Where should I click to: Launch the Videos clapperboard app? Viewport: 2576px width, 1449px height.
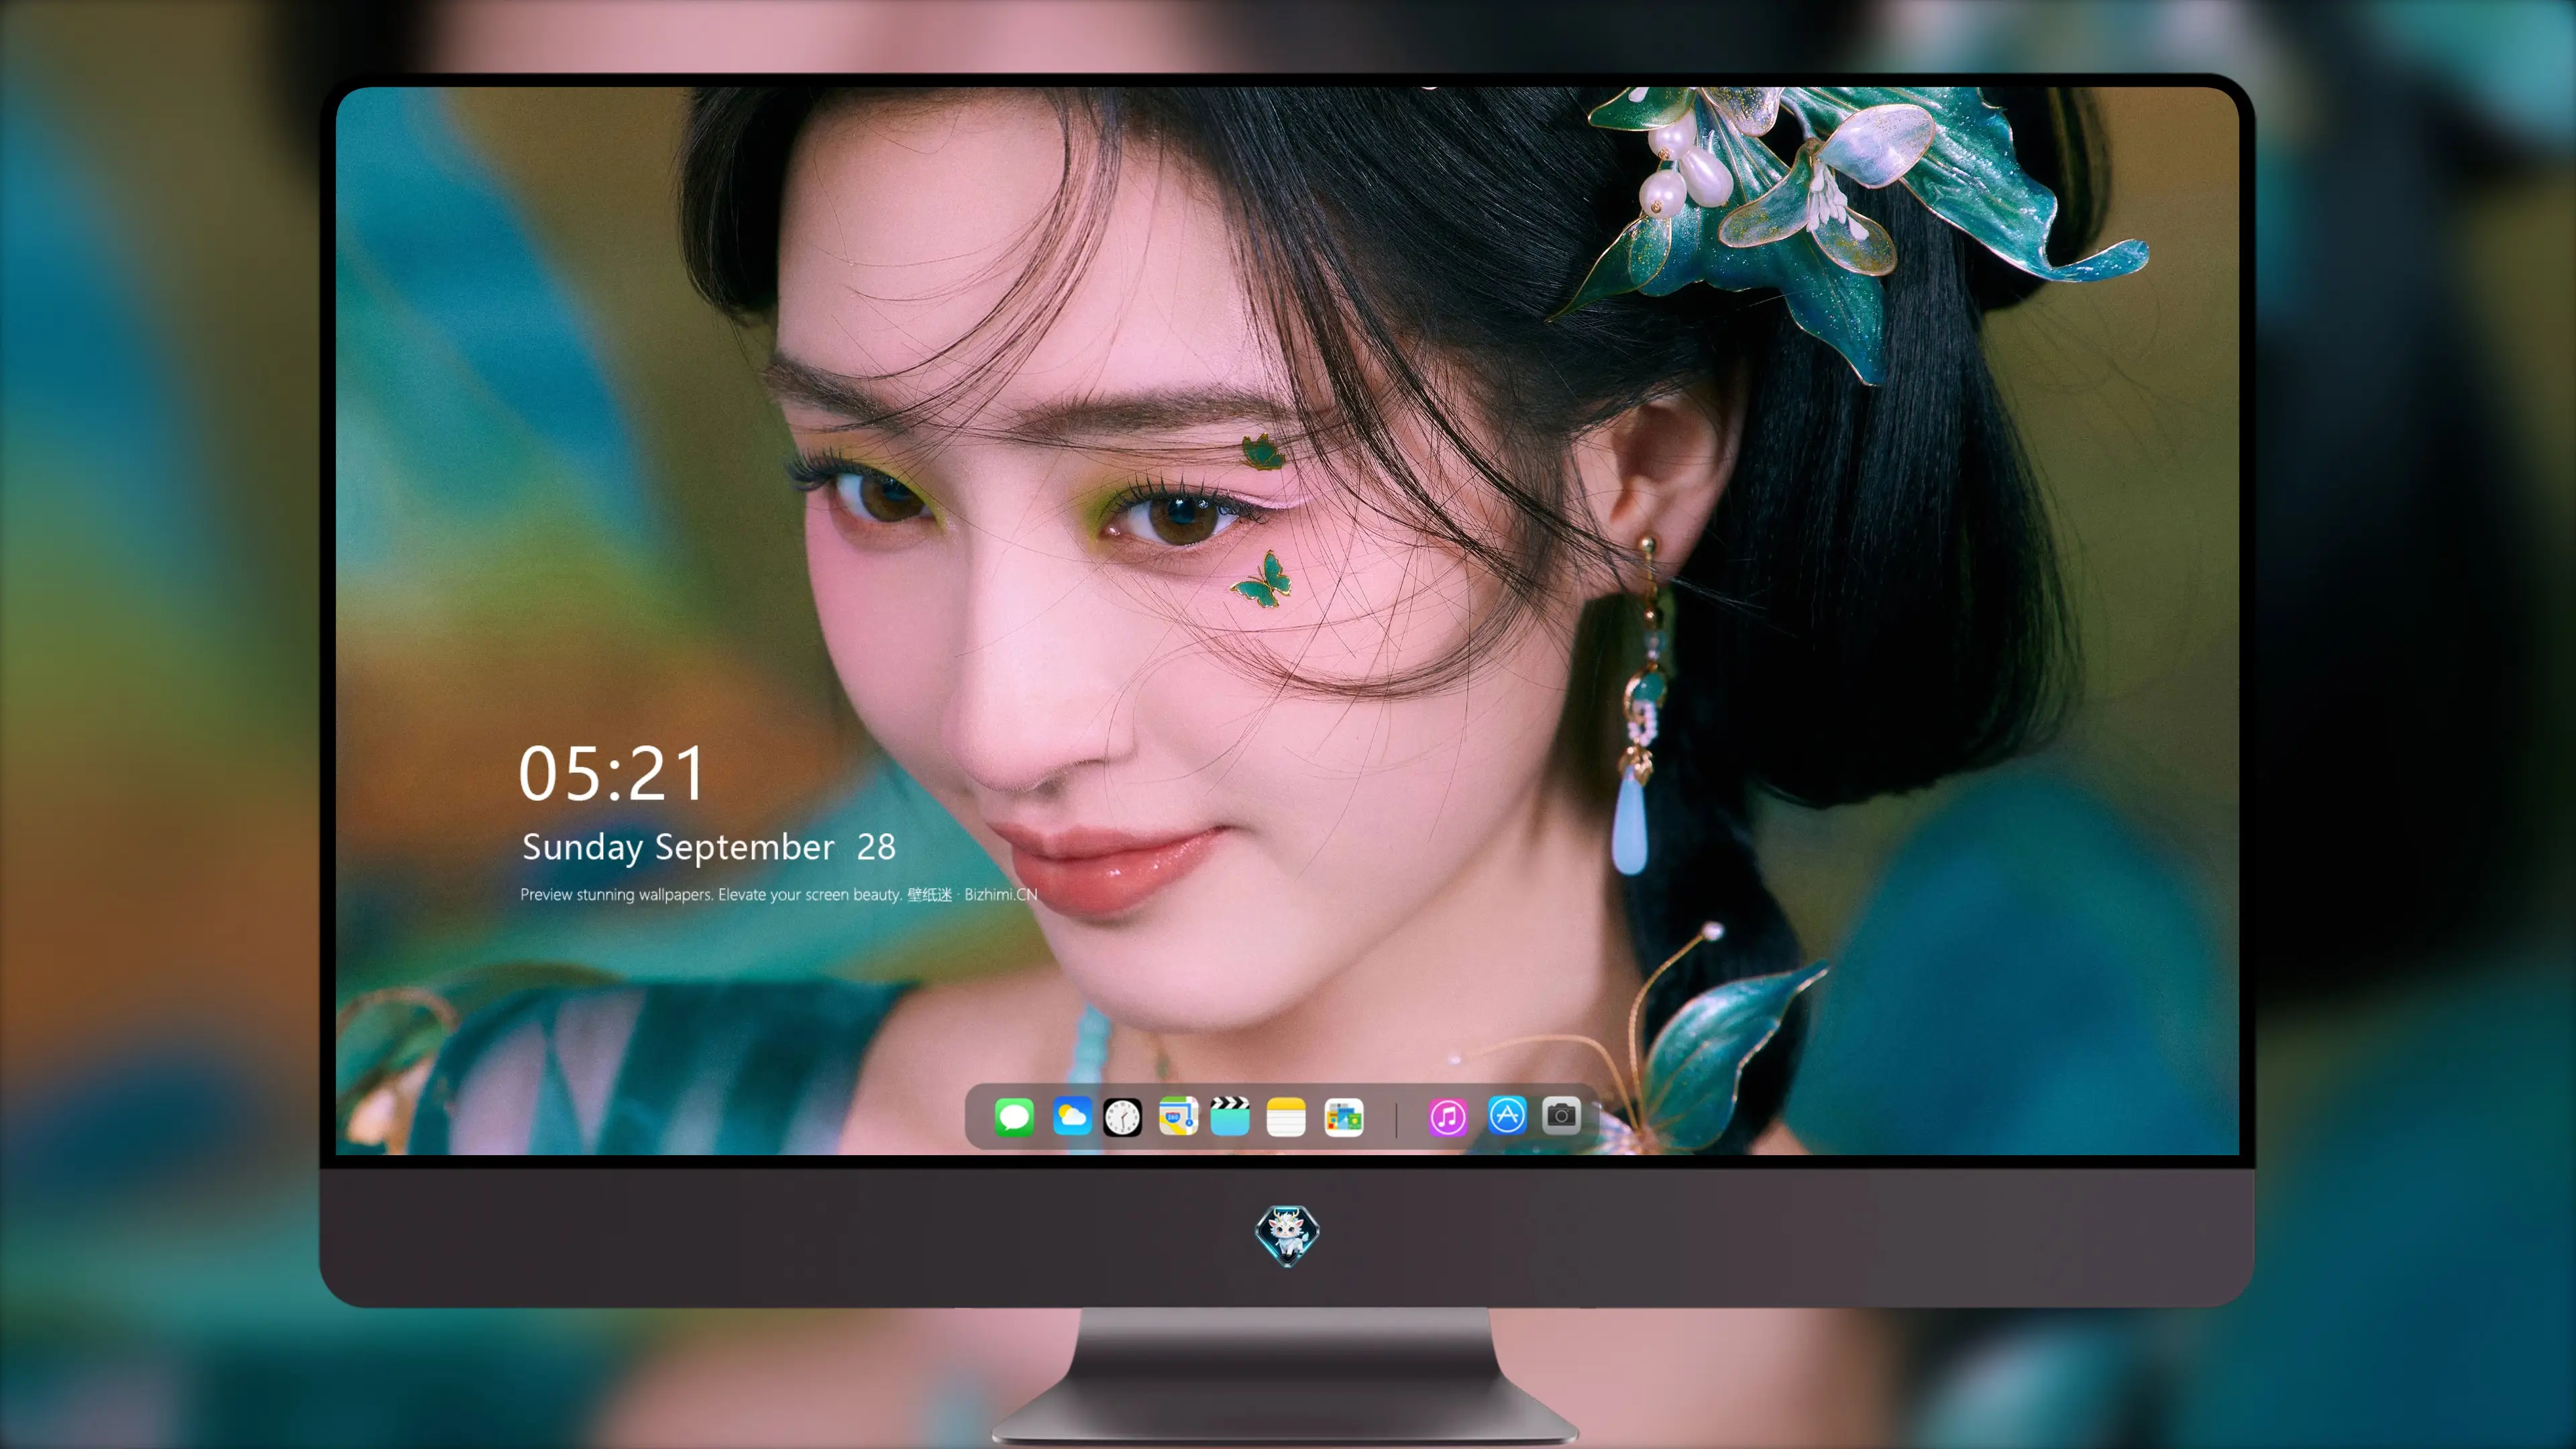(1230, 1116)
